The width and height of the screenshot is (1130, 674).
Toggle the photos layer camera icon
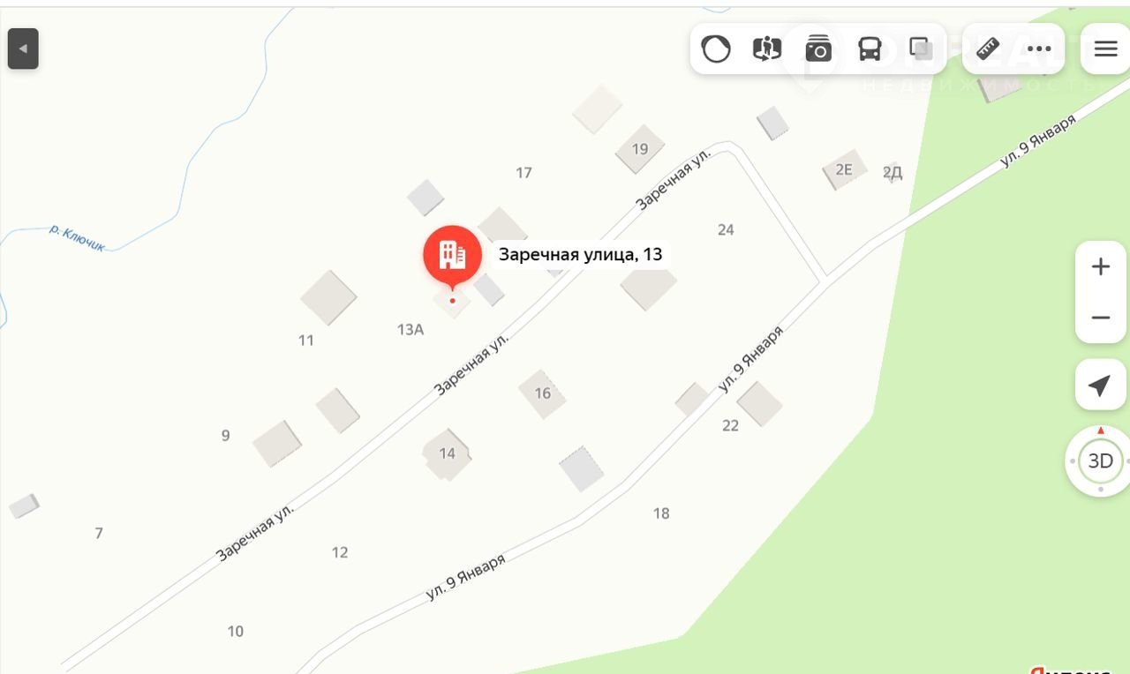click(818, 49)
